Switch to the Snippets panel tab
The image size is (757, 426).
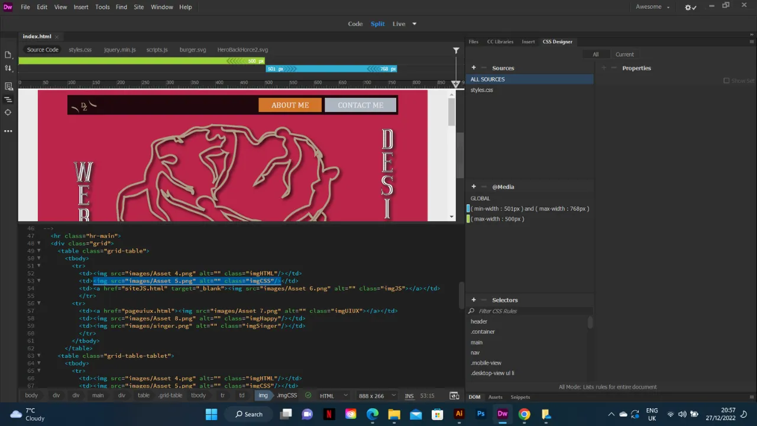point(520,397)
